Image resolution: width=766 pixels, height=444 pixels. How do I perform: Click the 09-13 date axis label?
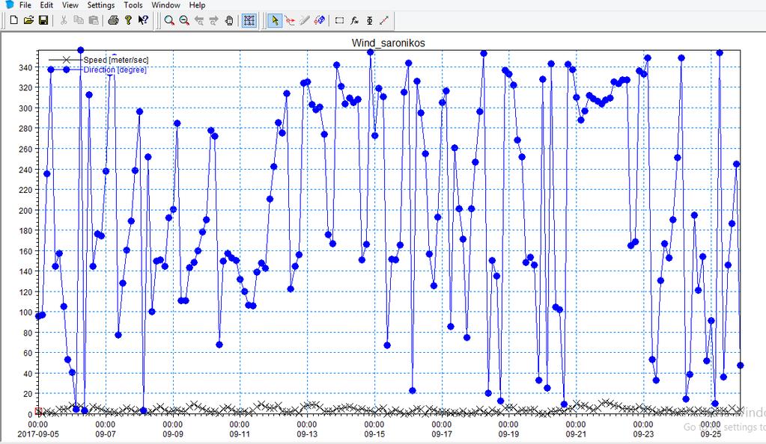(307, 434)
